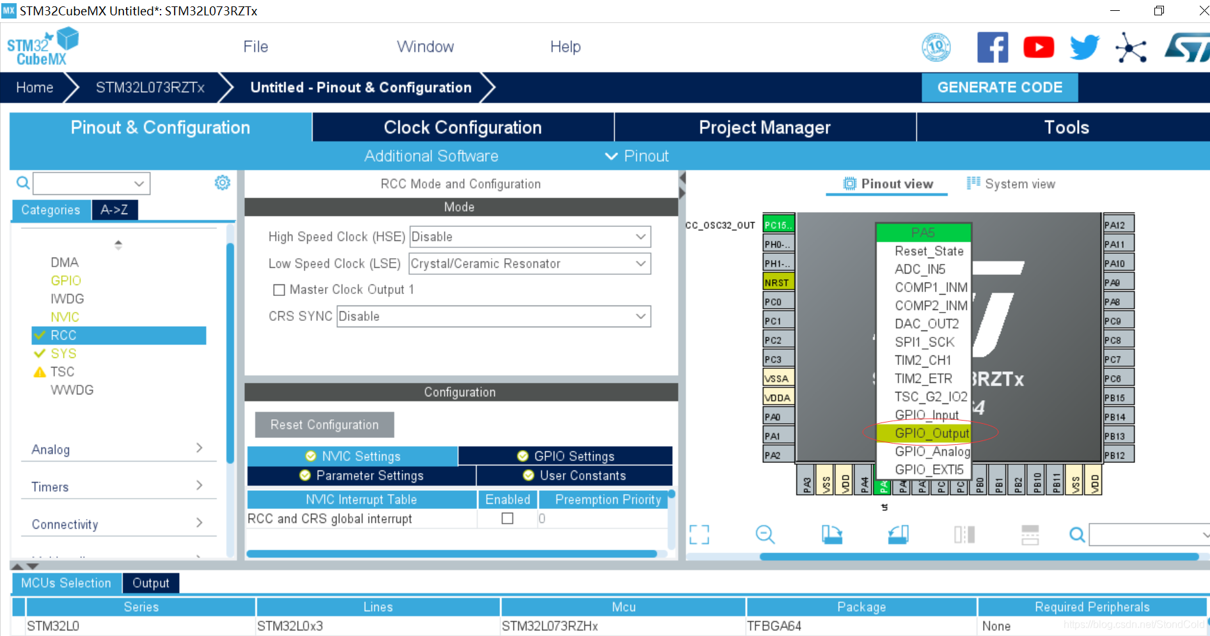
Task: Open Additional Software
Action: click(x=431, y=156)
